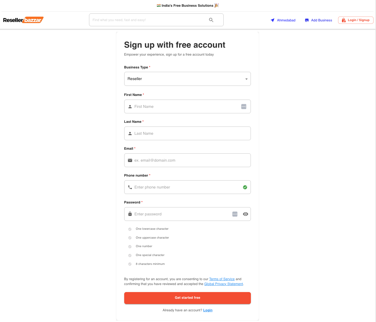This screenshot has width=376, height=322.
Task: Click the lock icon in the Password field
Action: coord(131,214)
